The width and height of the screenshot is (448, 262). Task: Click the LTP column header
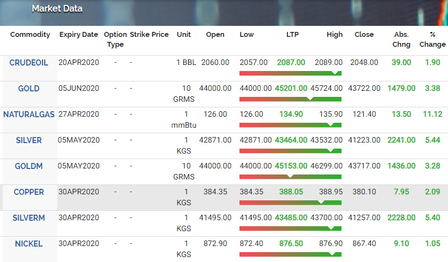tap(292, 35)
